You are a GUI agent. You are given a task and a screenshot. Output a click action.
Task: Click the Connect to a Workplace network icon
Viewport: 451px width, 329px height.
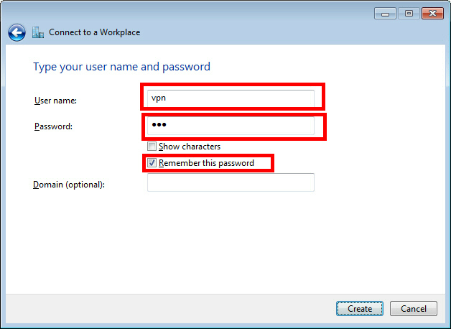click(x=38, y=32)
